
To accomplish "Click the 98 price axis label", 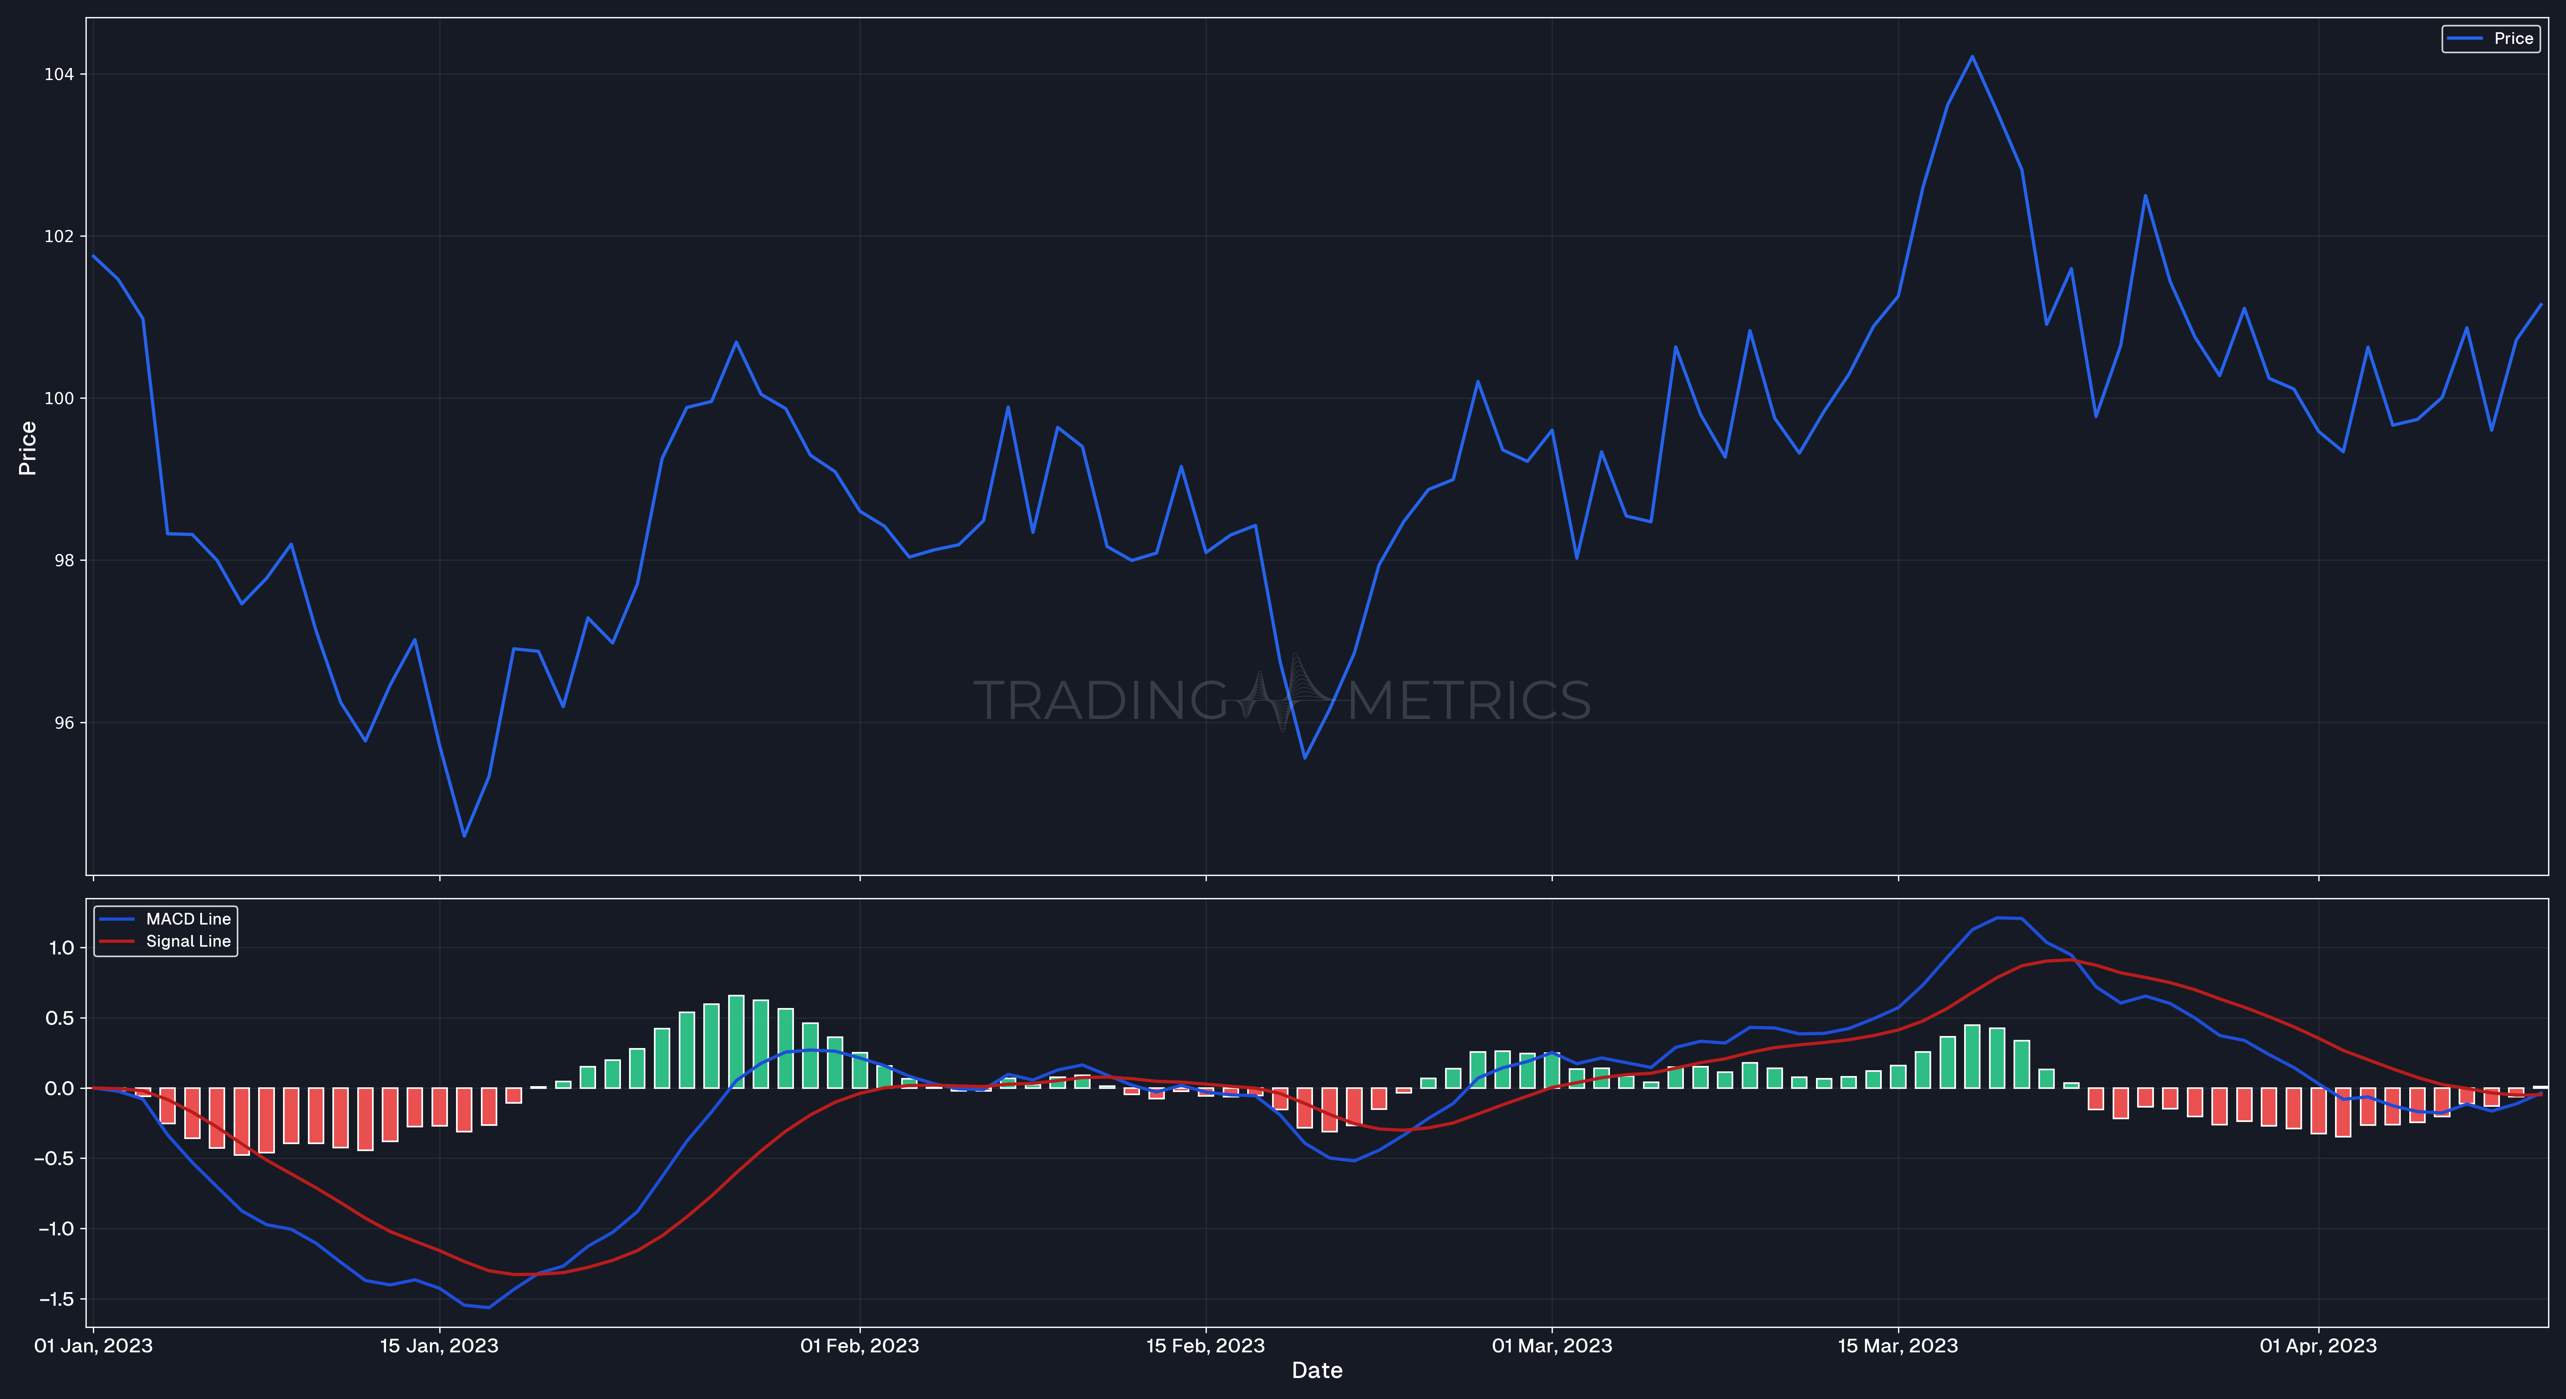I will point(64,561).
